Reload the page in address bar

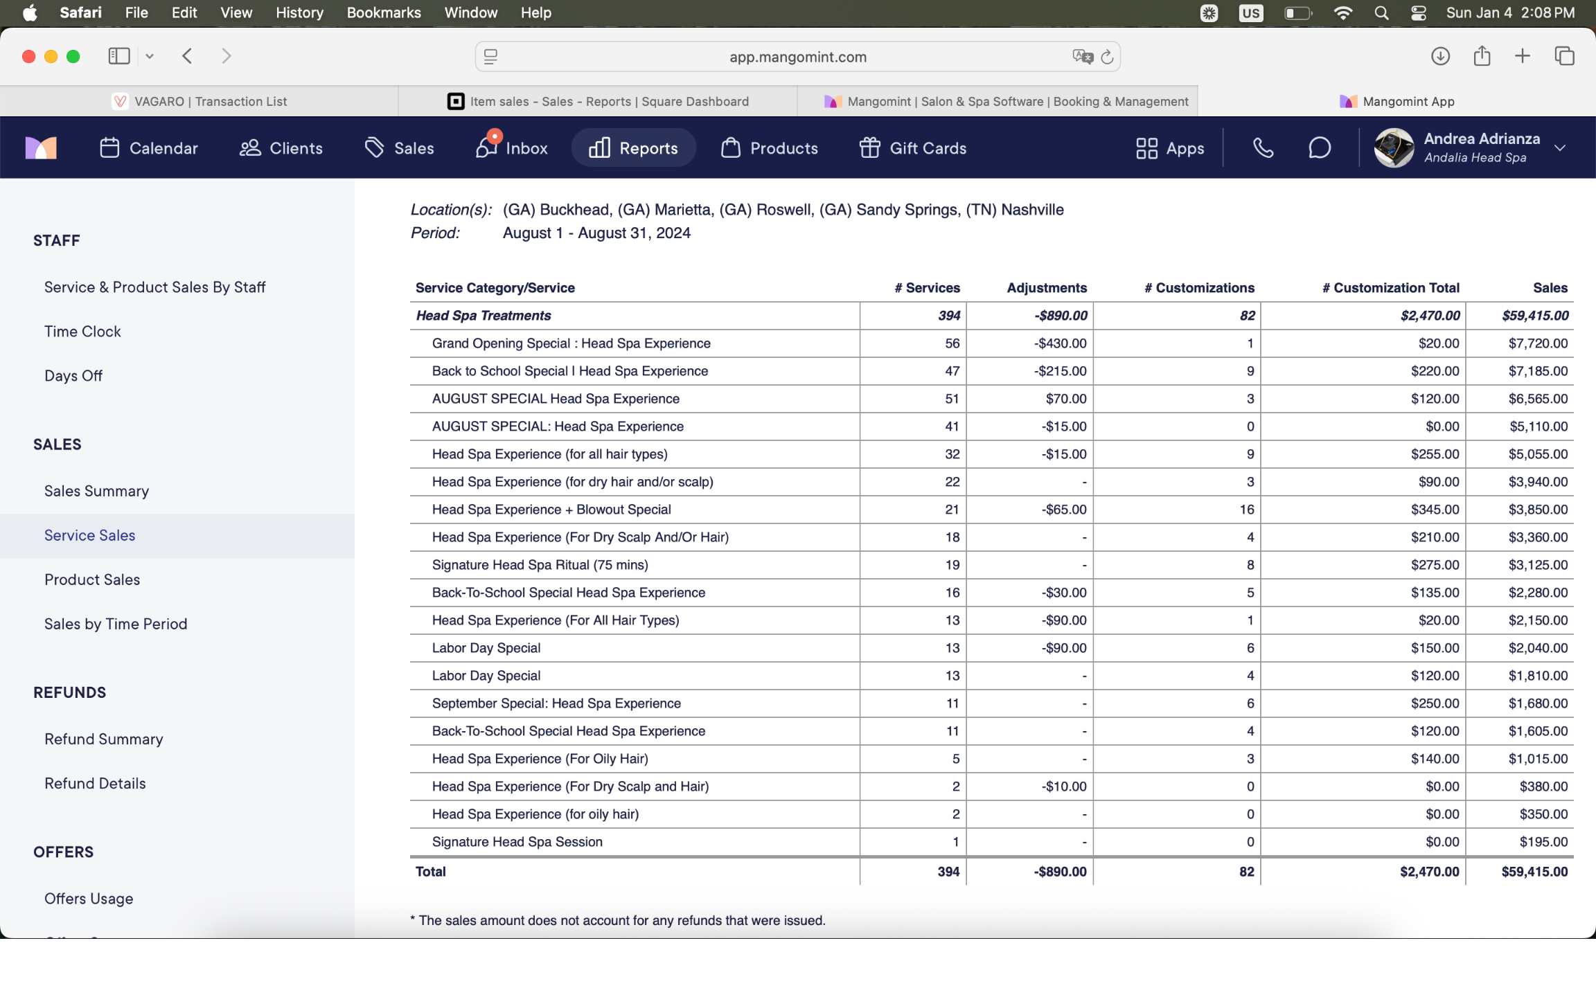1107,57
